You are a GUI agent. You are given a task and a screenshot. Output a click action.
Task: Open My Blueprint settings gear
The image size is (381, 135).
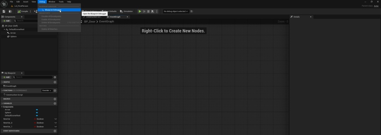coord(55,77)
